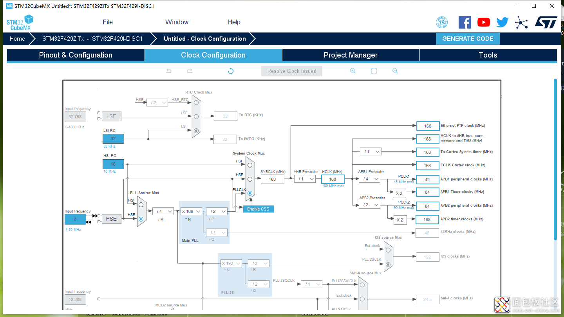This screenshot has height=317, width=564.
Task: Click Resolve Clock Issues button
Action: point(292,71)
